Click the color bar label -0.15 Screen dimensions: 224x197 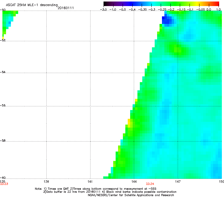pos(181,10)
